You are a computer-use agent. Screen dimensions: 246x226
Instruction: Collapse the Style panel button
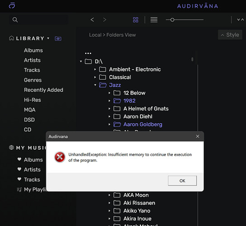230,35
